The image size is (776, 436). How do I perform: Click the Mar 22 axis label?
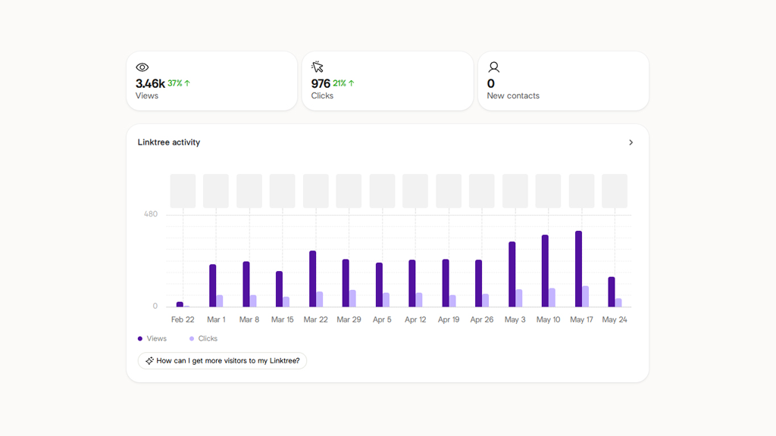coord(316,320)
